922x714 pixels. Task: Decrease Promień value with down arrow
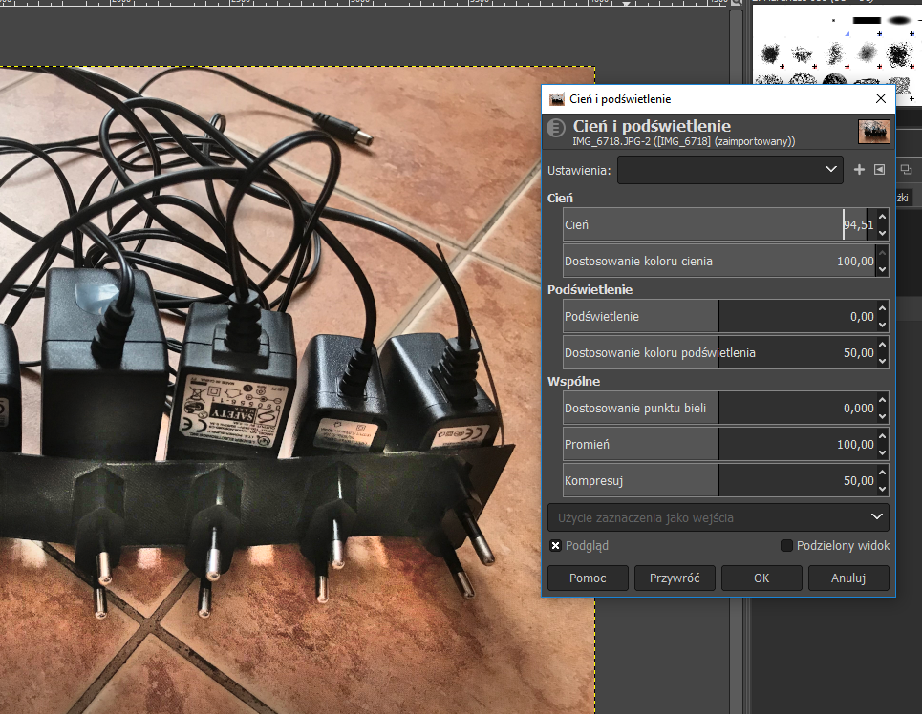(x=882, y=452)
